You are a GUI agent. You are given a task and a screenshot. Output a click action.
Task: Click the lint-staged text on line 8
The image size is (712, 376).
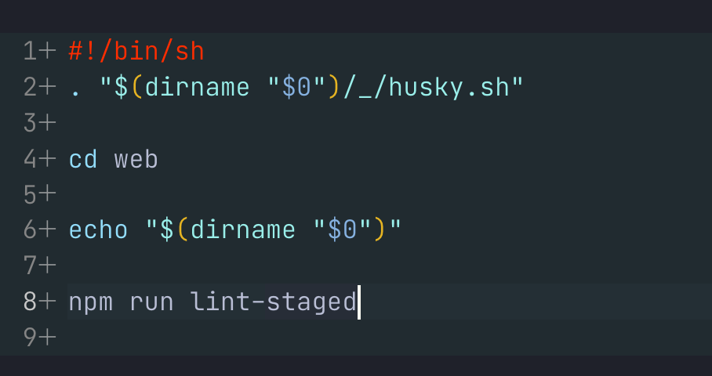(273, 302)
